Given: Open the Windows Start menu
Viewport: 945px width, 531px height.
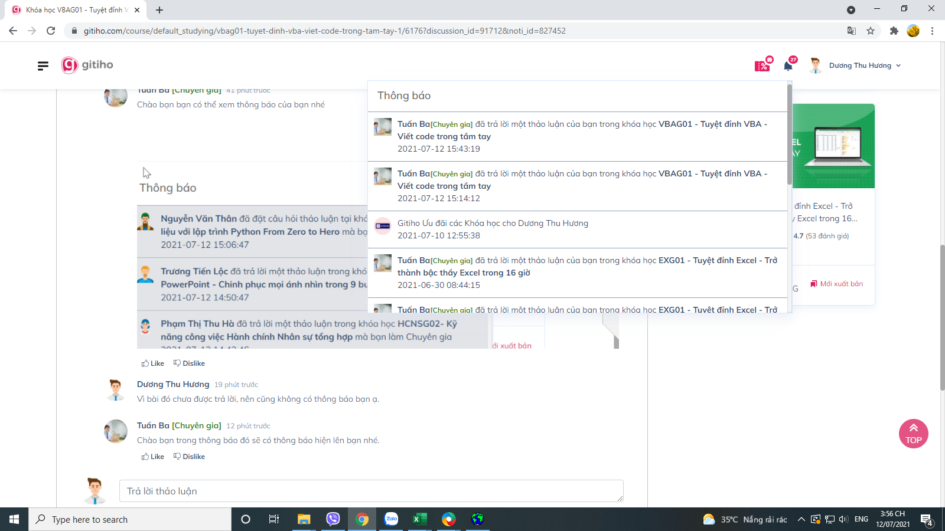Looking at the screenshot, I should point(14,519).
